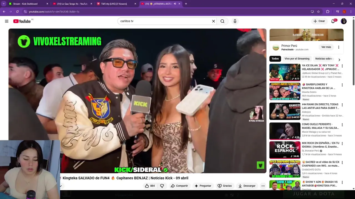The image size is (355, 199).
Task: Reload the page in the browser
Action: (x=17, y=12)
